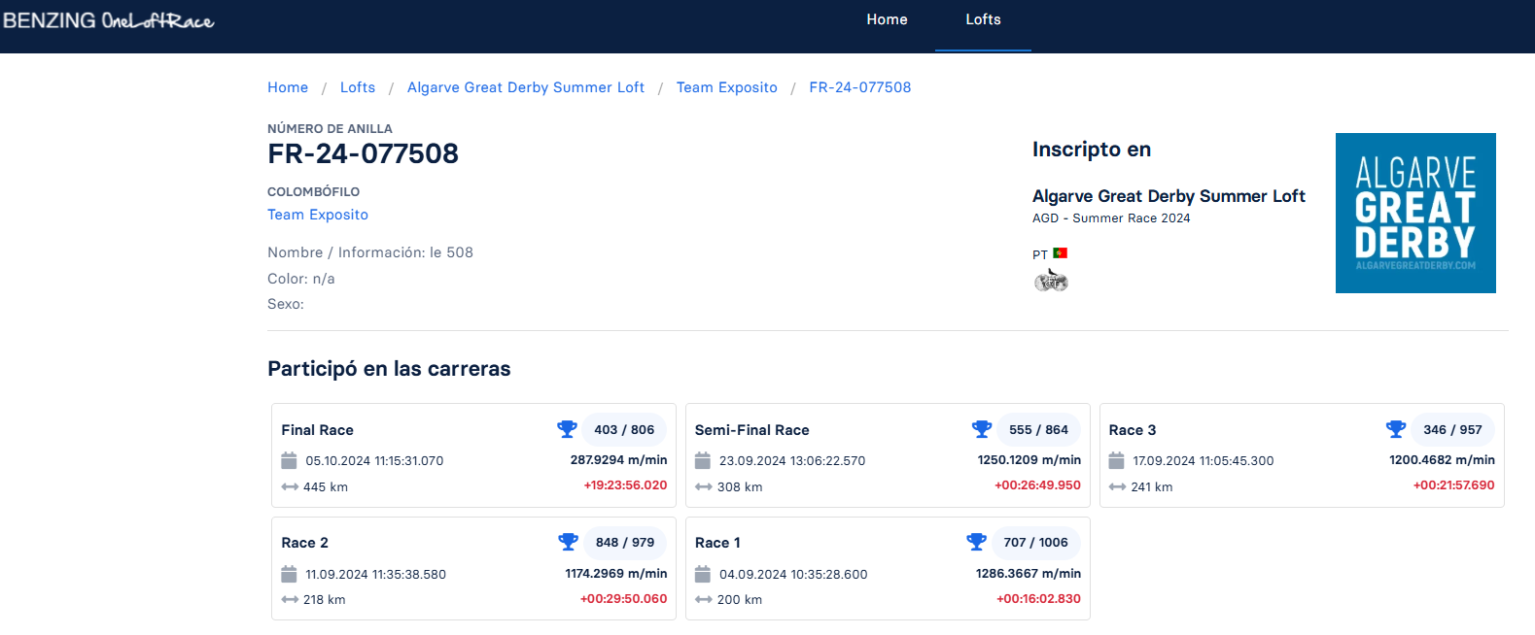
Task: Click the Benzing OneLoftRace site logo
Action: point(108,20)
